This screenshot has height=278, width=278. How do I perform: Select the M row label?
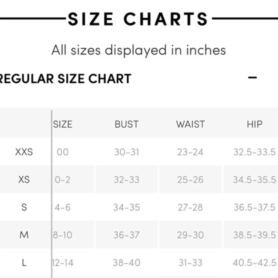point(24,235)
